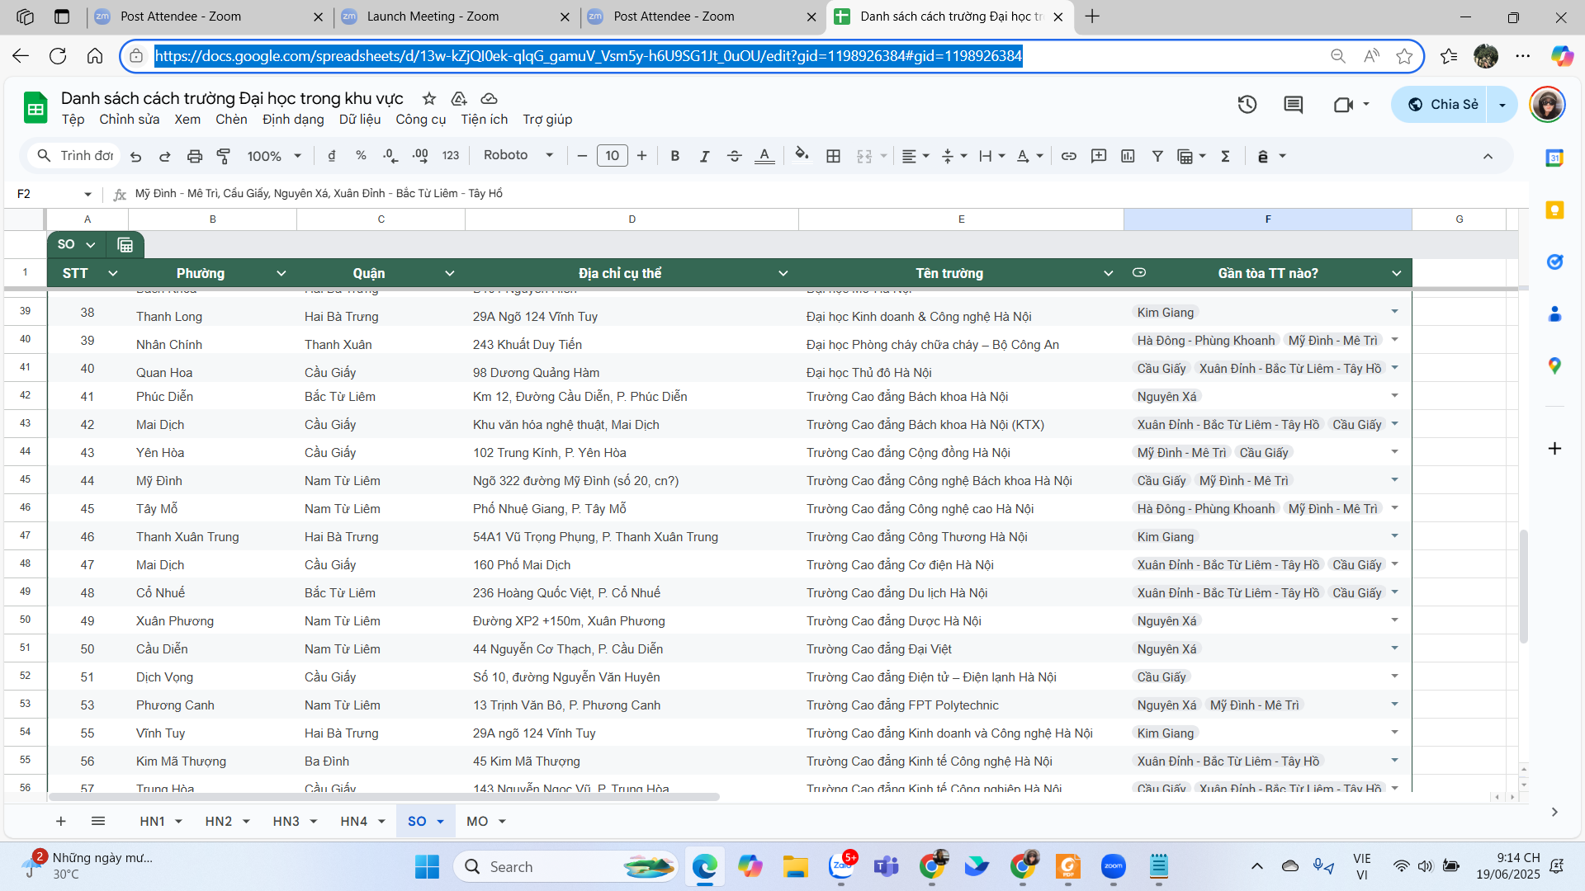Click the paint format roller icon

(x=224, y=156)
